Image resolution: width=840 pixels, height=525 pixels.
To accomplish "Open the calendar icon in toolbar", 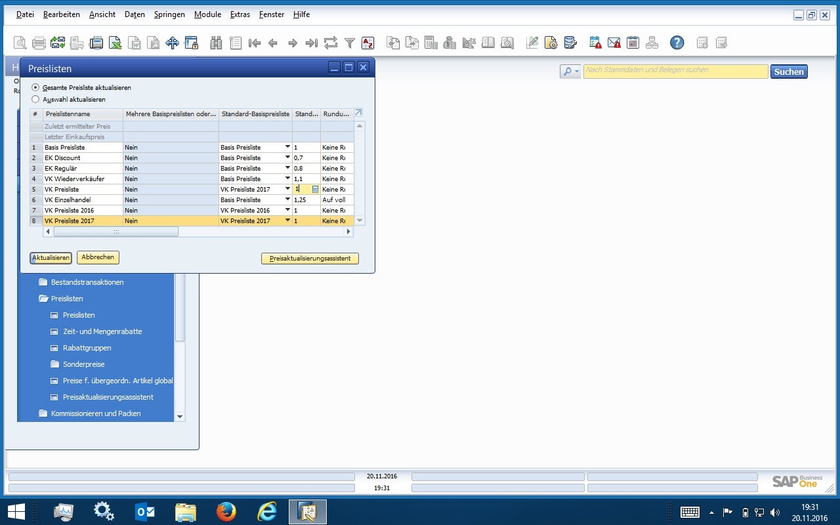I will click(x=633, y=43).
